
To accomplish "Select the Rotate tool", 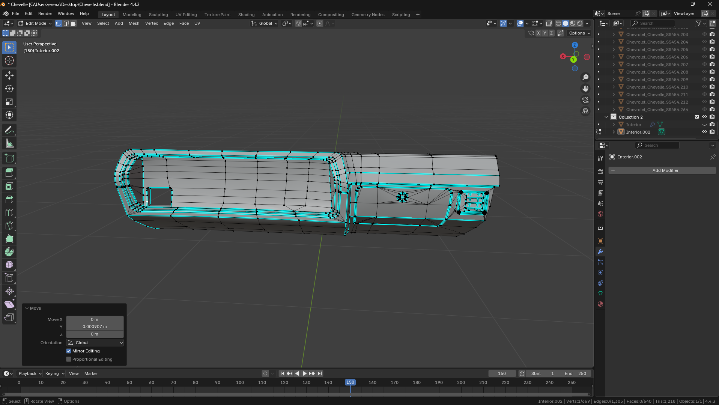I will [x=9, y=89].
